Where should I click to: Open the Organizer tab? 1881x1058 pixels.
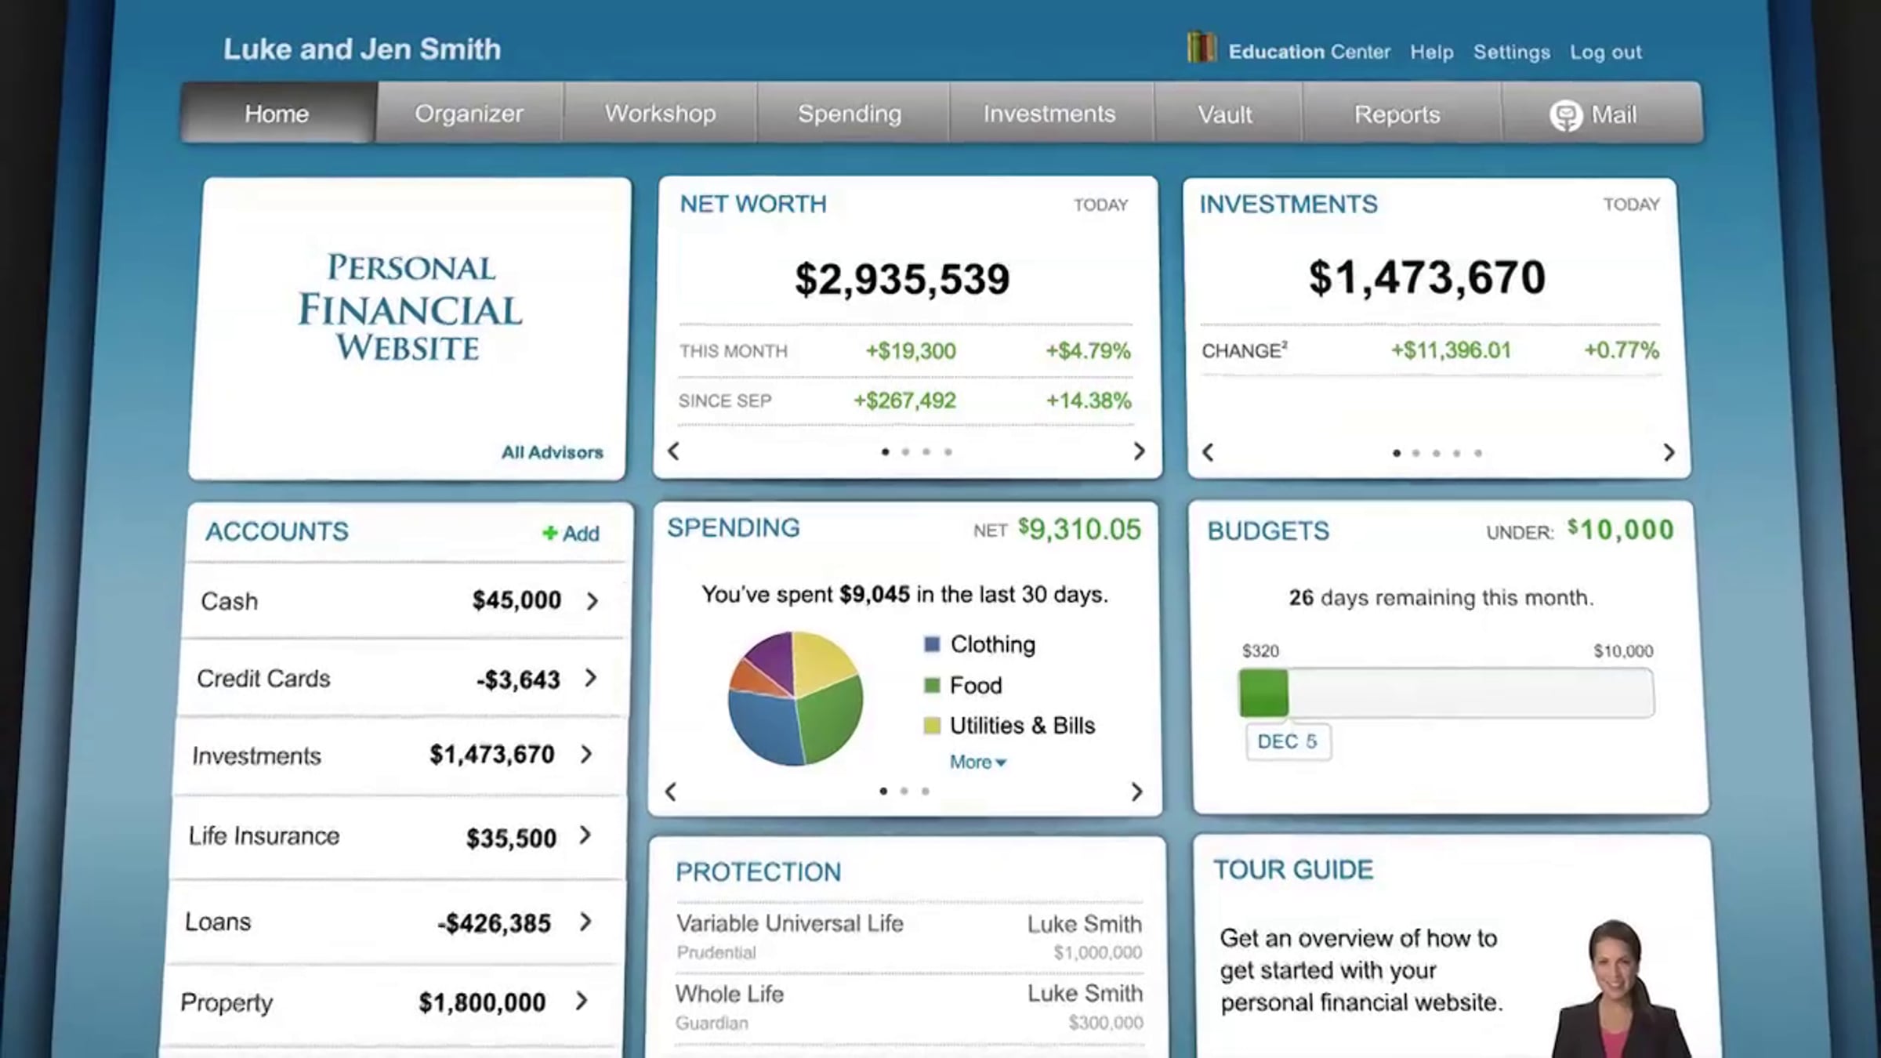pos(469,114)
